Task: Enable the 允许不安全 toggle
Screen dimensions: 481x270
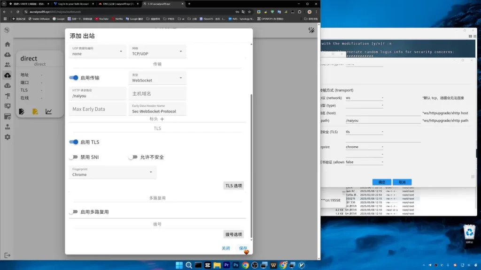Action: (133, 157)
